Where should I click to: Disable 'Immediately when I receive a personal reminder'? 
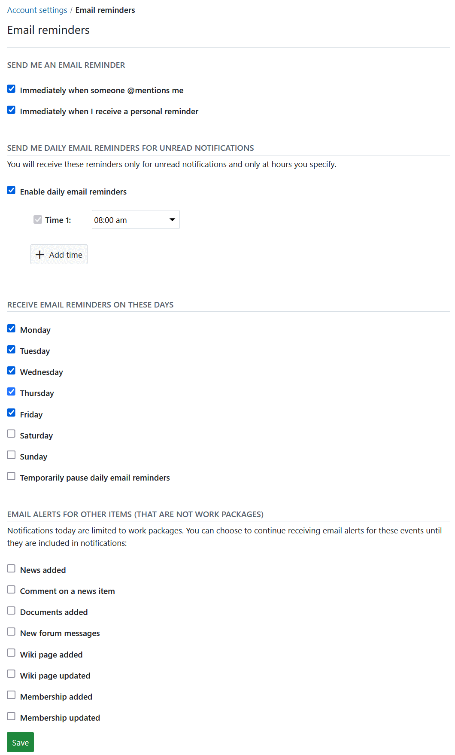[11, 110]
